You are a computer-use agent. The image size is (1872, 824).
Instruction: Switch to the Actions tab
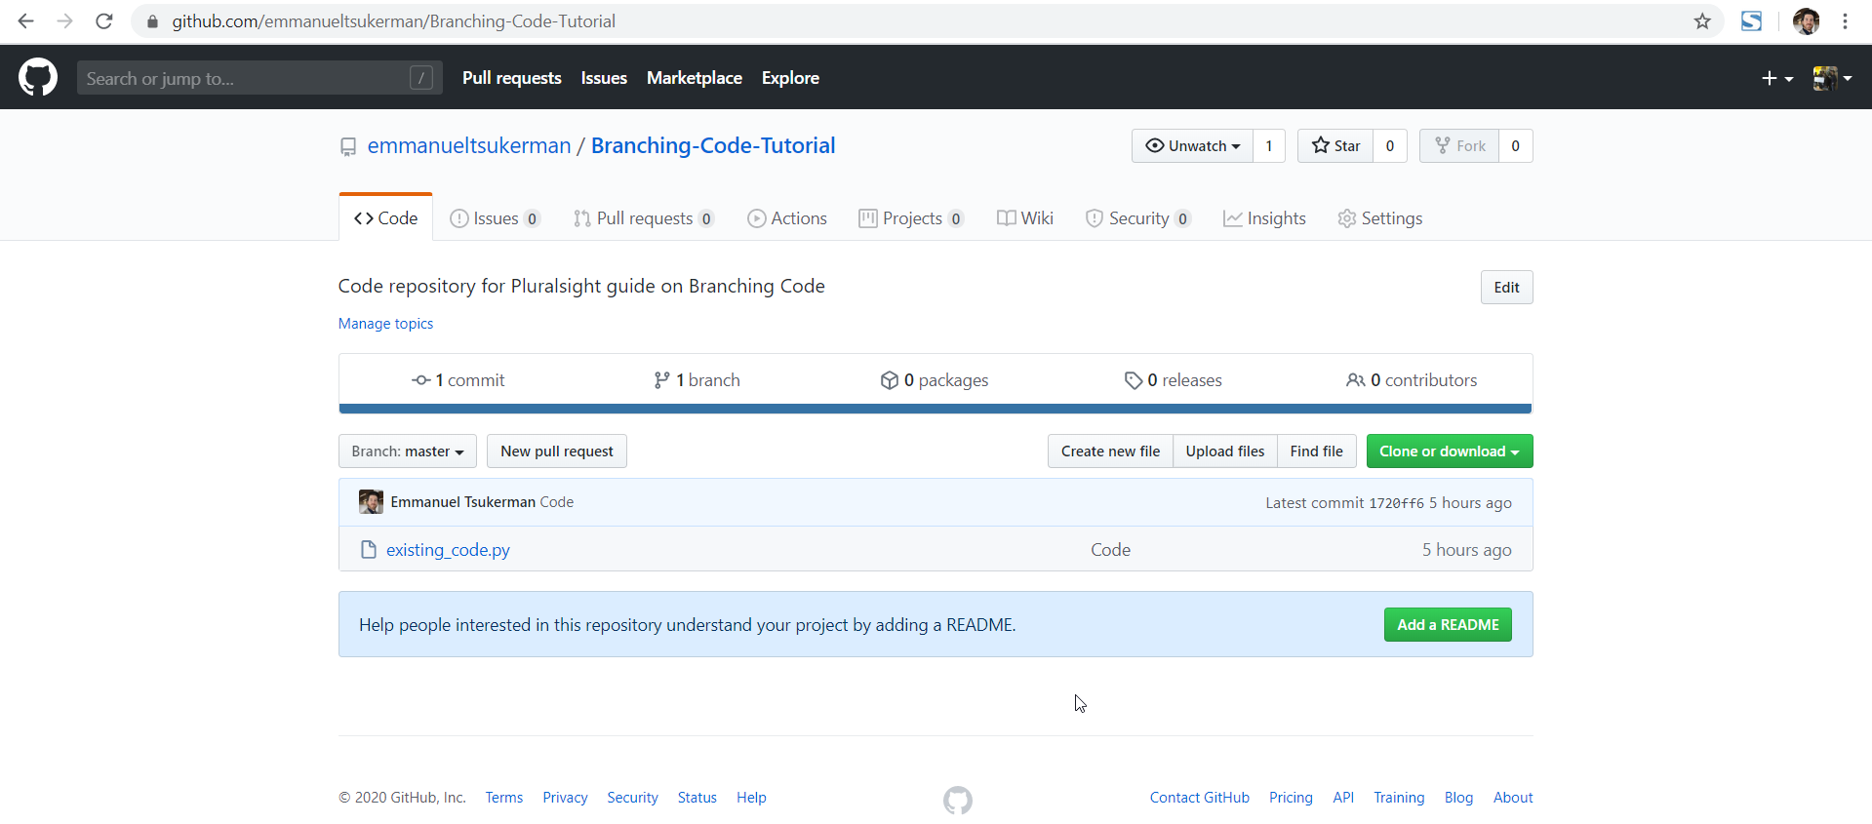[x=787, y=218]
